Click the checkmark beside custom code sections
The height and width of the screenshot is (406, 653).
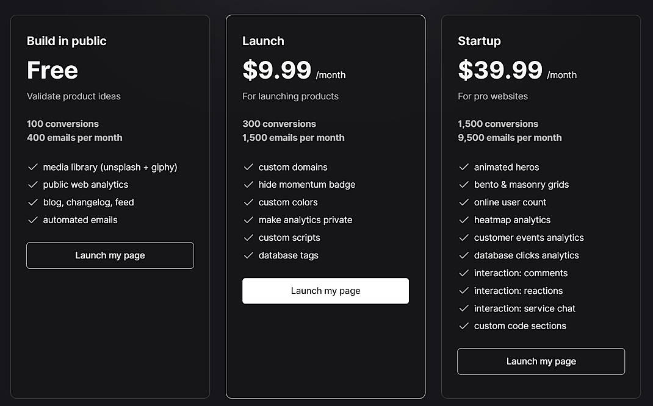(x=464, y=326)
